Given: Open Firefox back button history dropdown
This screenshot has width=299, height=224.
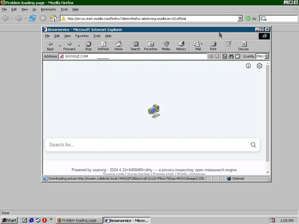Looking at the screenshot, I should [x=12, y=18].
